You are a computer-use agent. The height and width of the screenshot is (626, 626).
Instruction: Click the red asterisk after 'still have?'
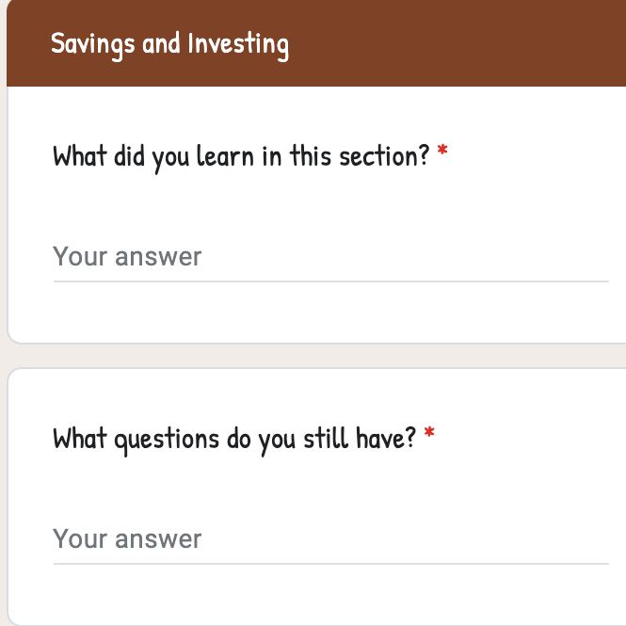pyautogui.click(x=429, y=434)
